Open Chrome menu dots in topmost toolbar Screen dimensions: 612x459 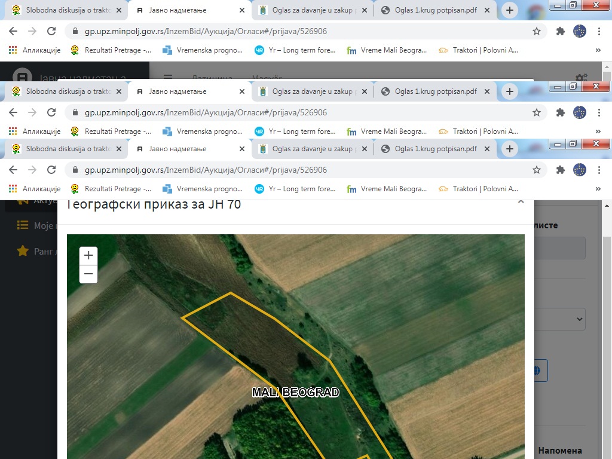pos(599,31)
